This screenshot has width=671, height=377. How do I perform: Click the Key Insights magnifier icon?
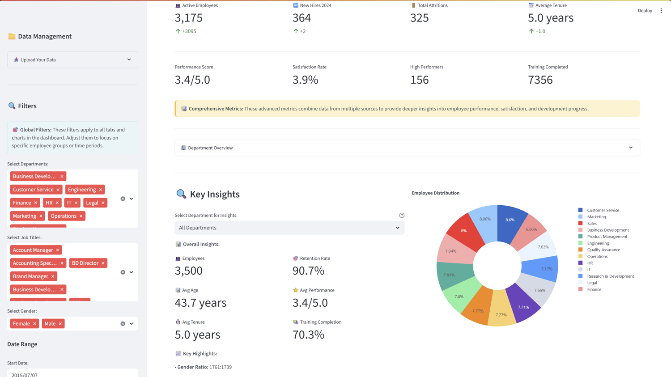[x=181, y=194]
